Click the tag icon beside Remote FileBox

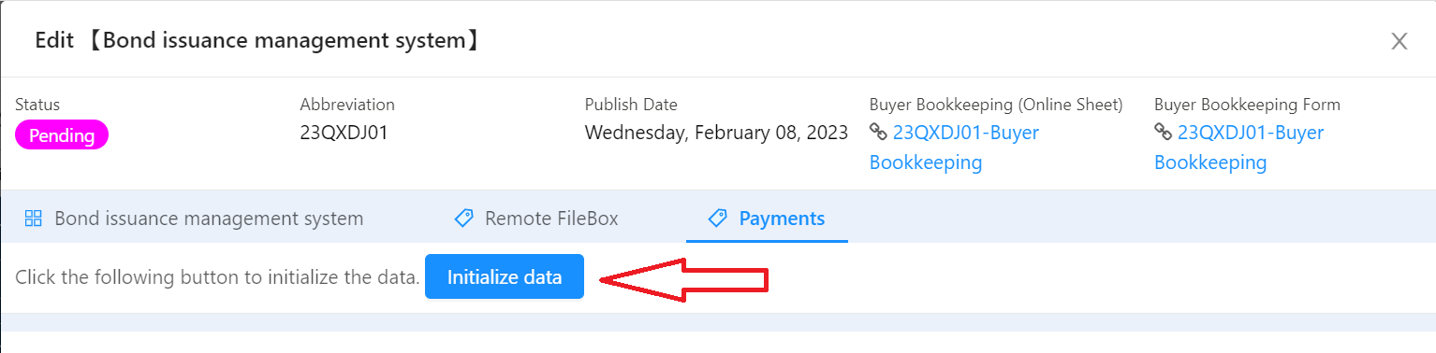tap(463, 219)
